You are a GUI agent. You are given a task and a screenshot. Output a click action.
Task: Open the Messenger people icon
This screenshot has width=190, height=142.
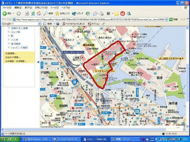[129, 14]
